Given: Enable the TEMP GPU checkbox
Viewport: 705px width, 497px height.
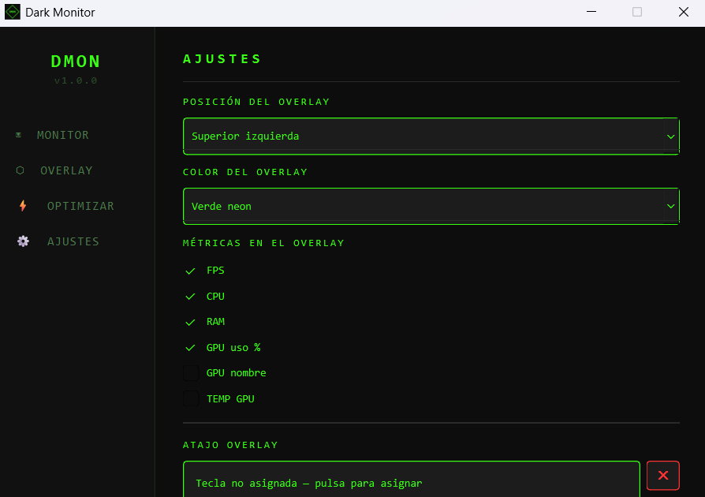Looking at the screenshot, I should pyautogui.click(x=191, y=398).
